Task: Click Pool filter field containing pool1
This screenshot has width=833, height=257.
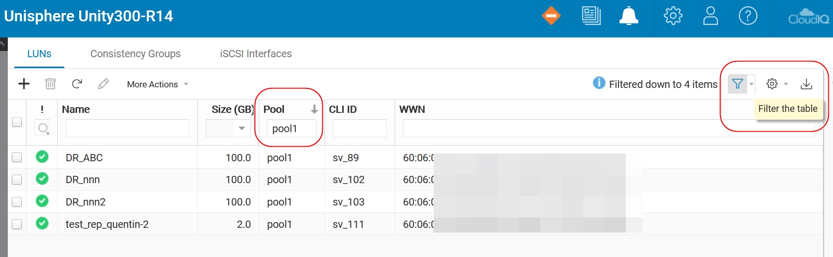Action: (x=292, y=128)
